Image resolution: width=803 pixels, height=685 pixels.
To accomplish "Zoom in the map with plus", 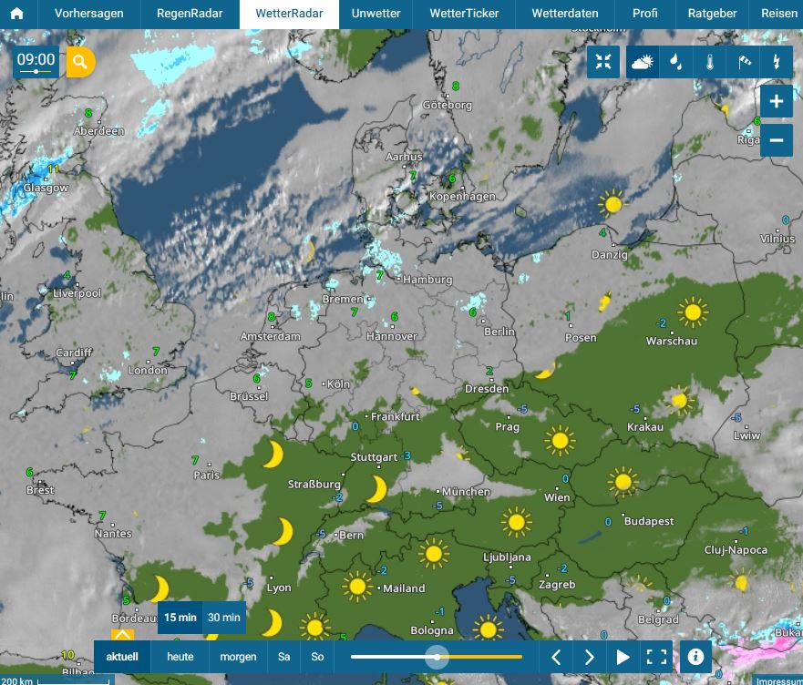I will pos(776,101).
